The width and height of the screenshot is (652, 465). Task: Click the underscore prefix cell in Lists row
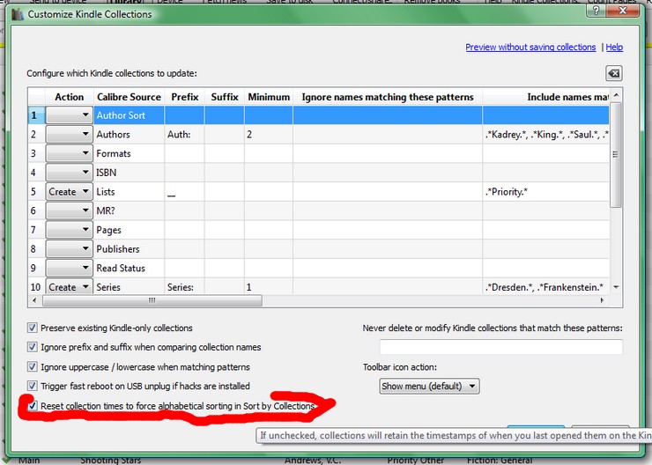pos(185,192)
